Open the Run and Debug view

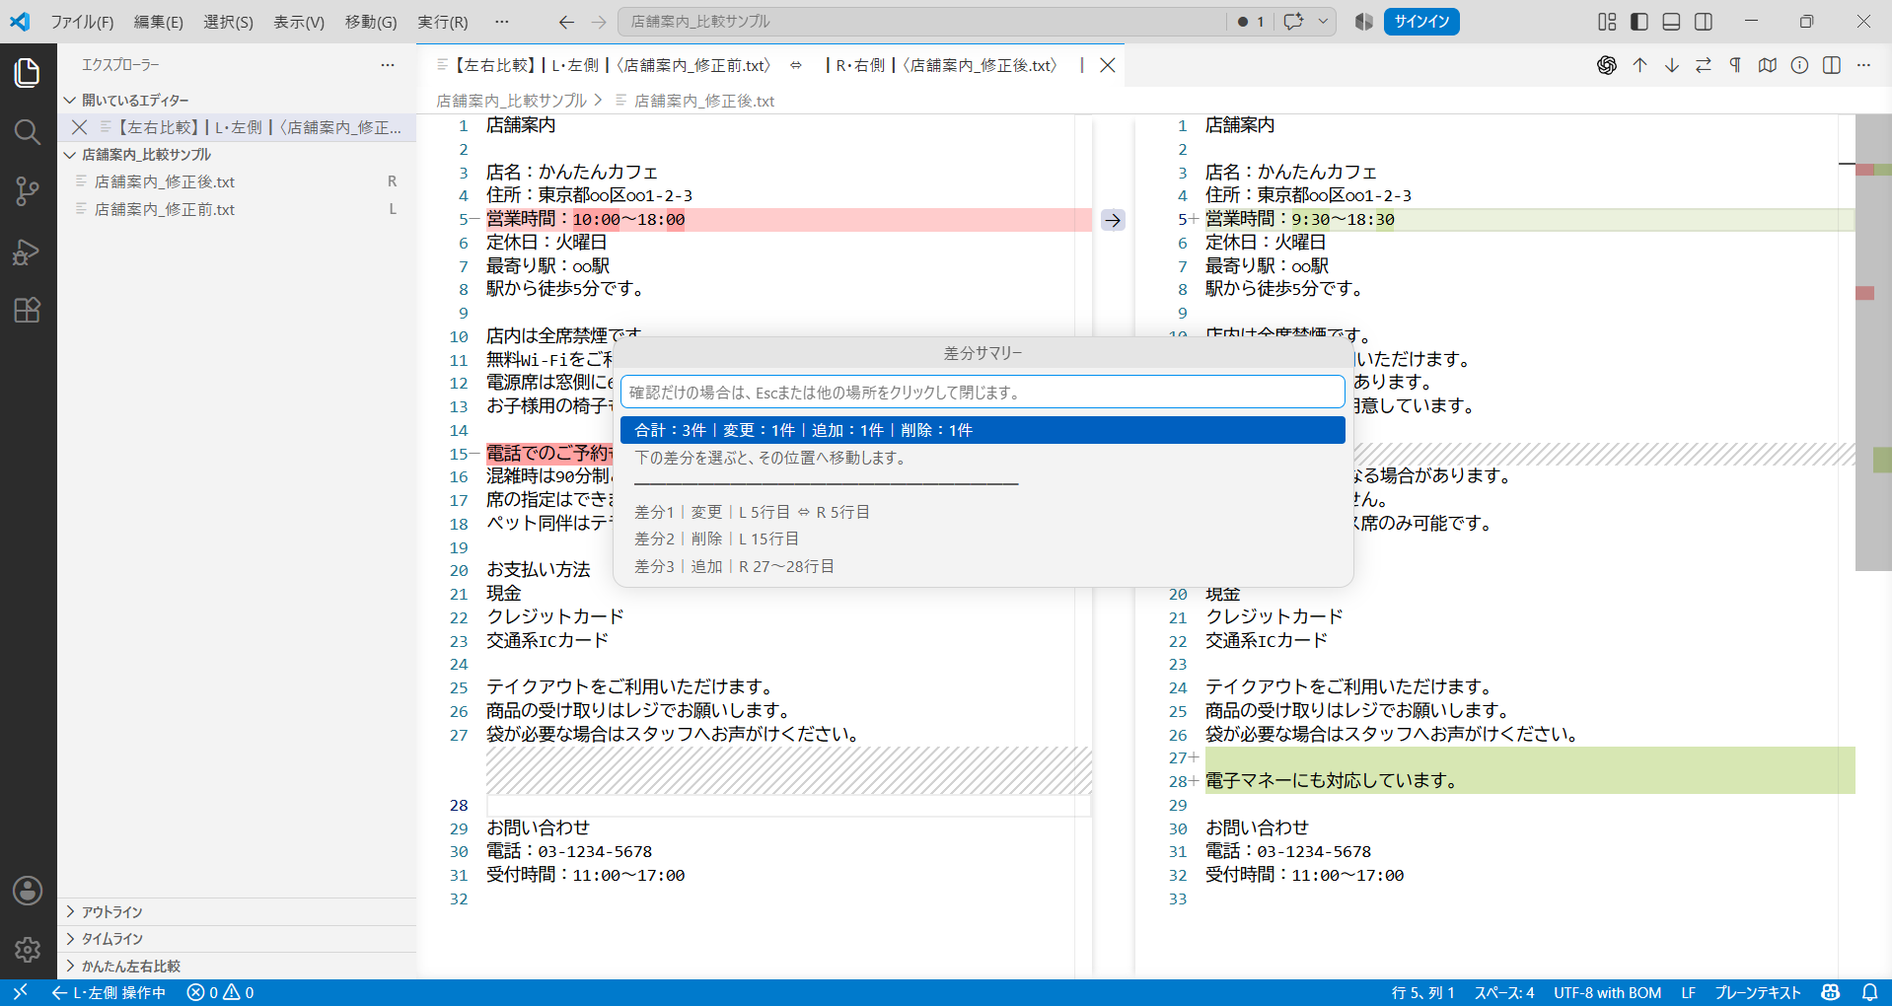click(28, 251)
